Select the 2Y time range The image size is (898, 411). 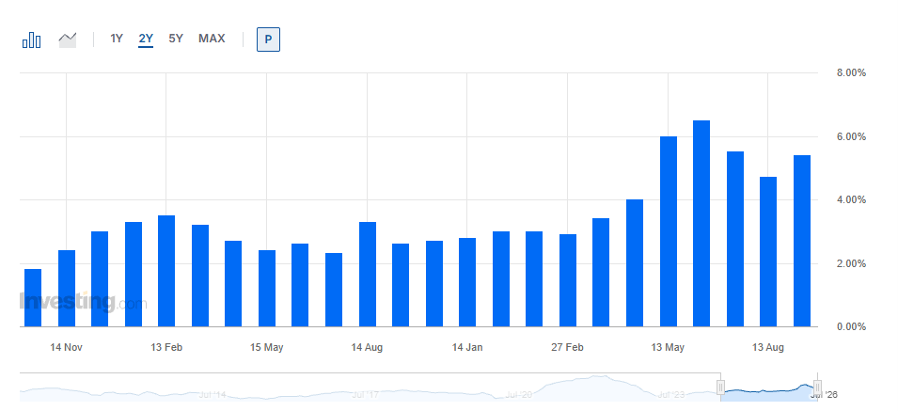pyautogui.click(x=146, y=39)
